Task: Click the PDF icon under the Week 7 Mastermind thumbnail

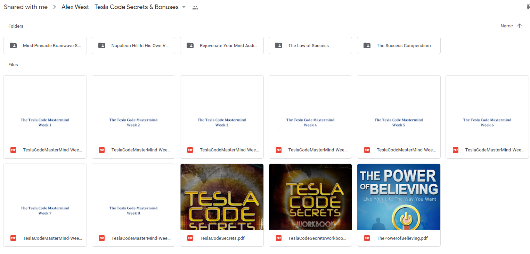Action: (13, 238)
